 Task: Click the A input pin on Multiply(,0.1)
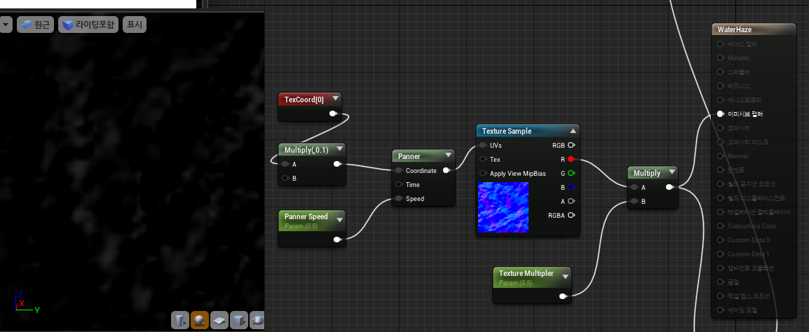pos(285,164)
